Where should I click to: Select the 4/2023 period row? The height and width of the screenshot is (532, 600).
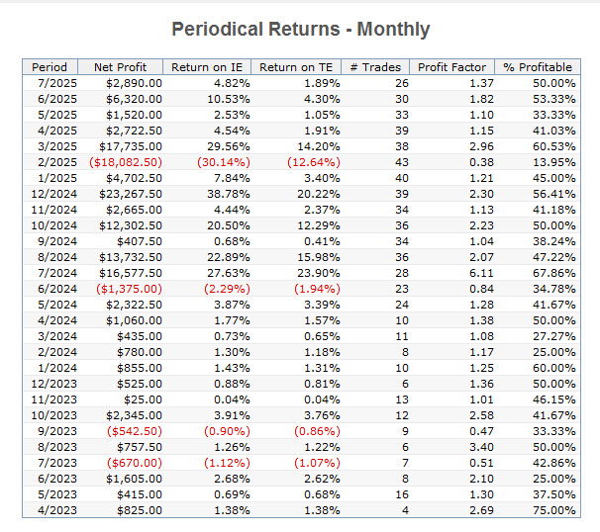[302, 510]
